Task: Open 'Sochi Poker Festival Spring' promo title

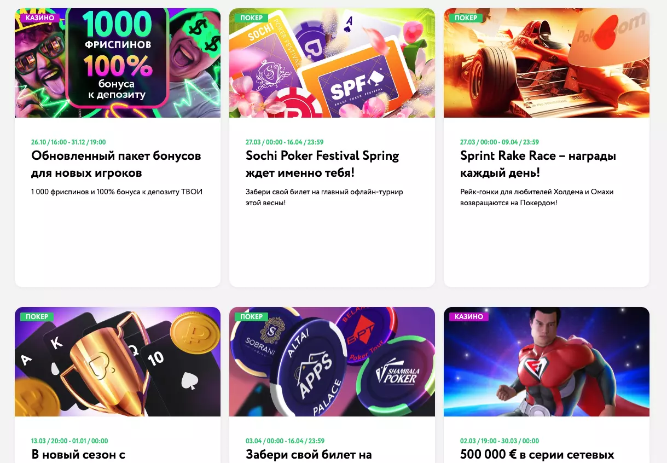Action: (322, 164)
